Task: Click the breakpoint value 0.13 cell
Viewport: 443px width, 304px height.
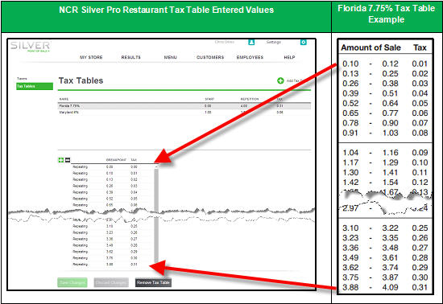Action: tap(110, 179)
